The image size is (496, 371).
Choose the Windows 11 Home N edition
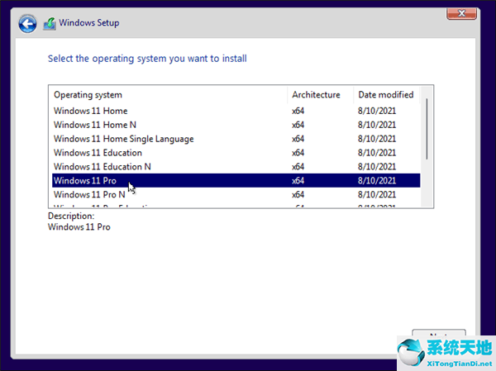coord(95,125)
